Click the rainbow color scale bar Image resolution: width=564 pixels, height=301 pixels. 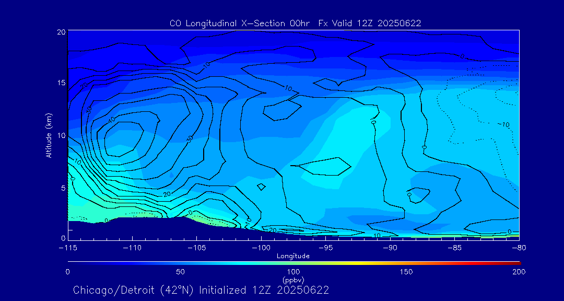pyautogui.click(x=294, y=263)
